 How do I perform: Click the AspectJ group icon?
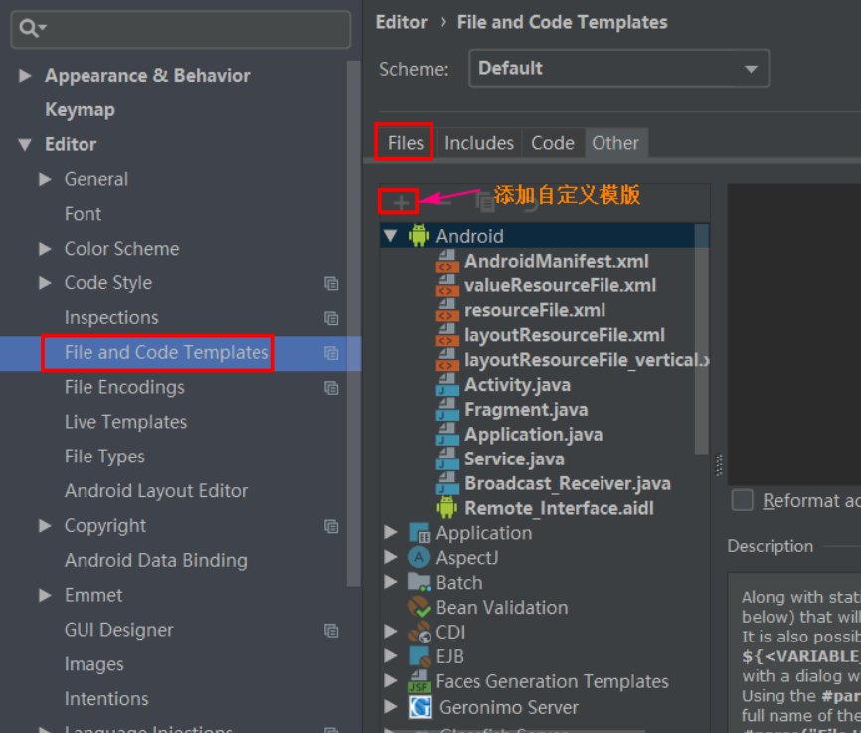click(x=419, y=558)
